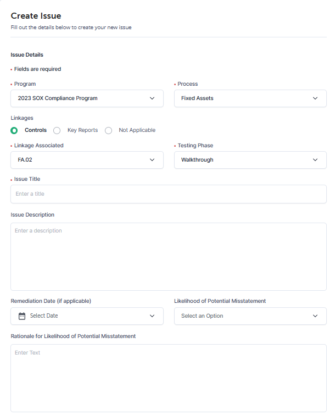Choose the Not Applicable linkage option
The image size is (335, 415).
coord(108,130)
